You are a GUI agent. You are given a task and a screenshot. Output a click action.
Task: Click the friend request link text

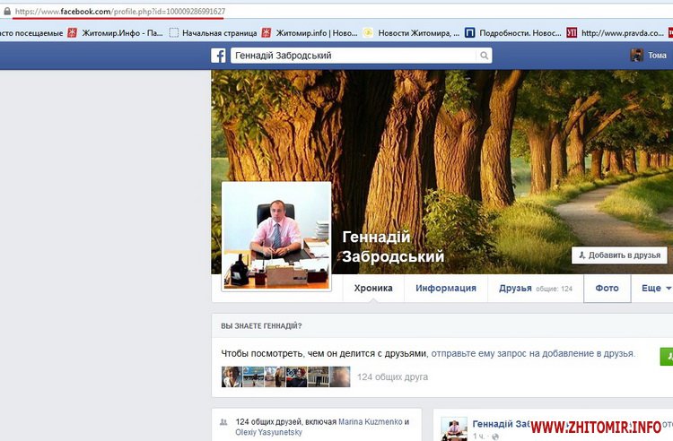(533, 354)
